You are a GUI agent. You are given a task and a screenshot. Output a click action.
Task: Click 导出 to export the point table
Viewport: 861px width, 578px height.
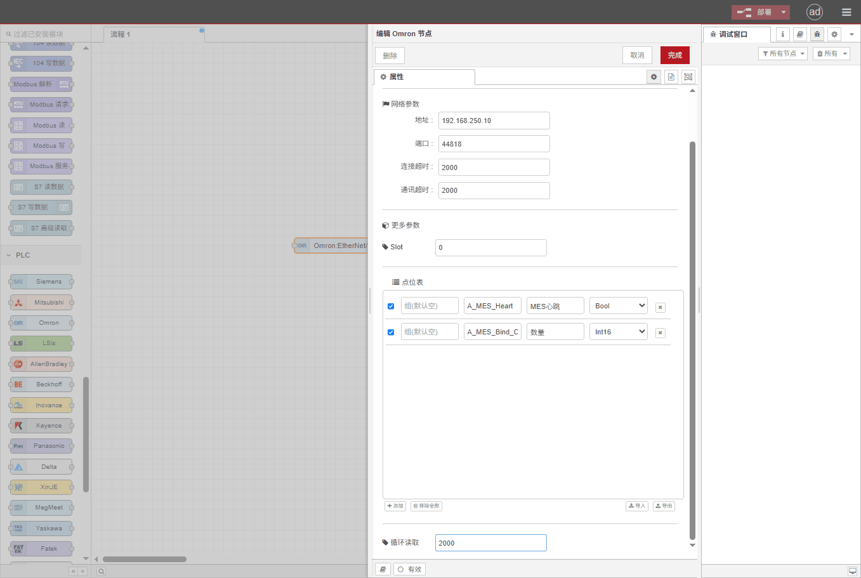tap(663, 506)
